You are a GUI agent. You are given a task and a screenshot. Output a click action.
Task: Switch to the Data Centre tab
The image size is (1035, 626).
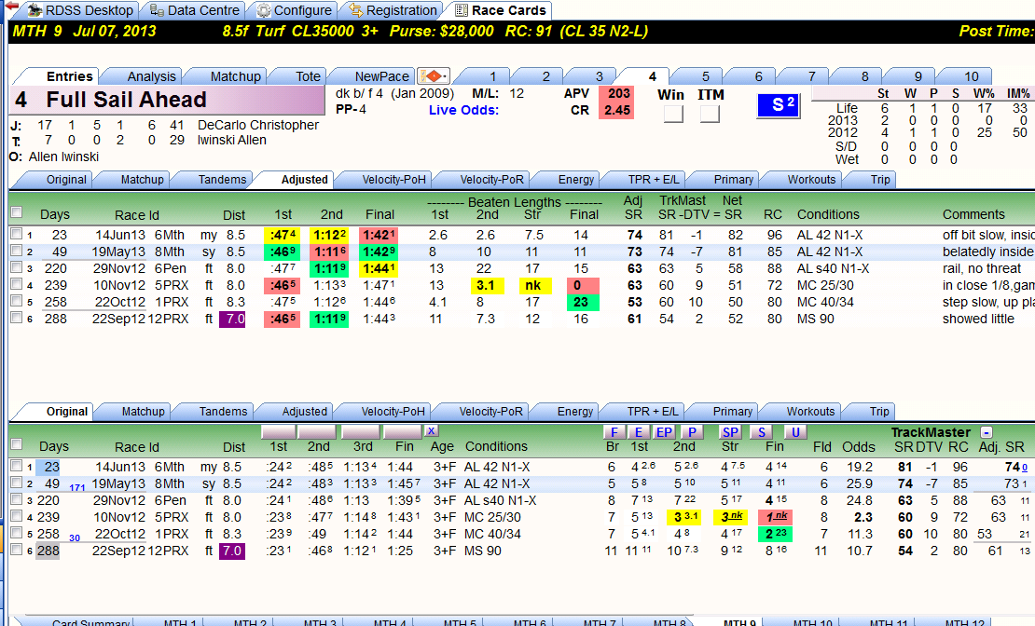click(194, 10)
